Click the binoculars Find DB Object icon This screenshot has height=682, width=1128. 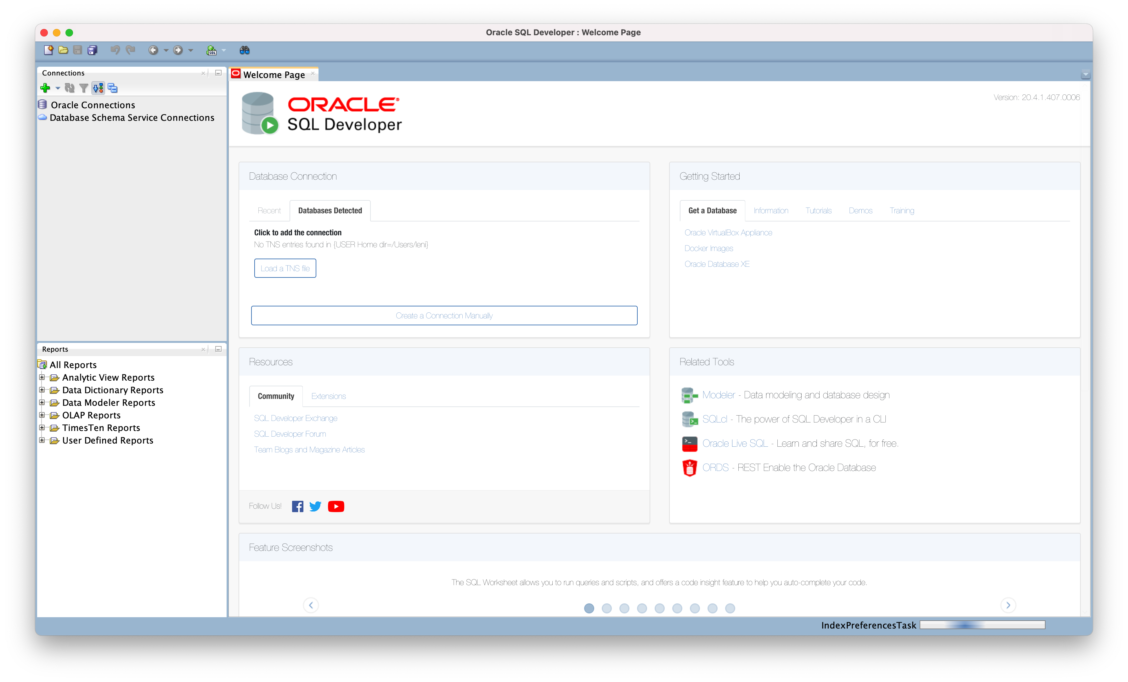coord(245,50)
